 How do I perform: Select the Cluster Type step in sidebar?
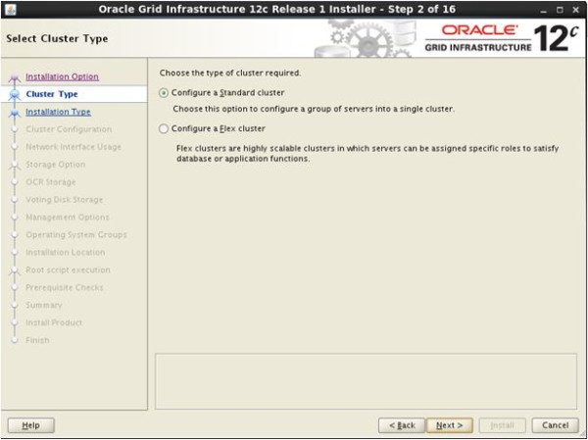tap(52, 94)
